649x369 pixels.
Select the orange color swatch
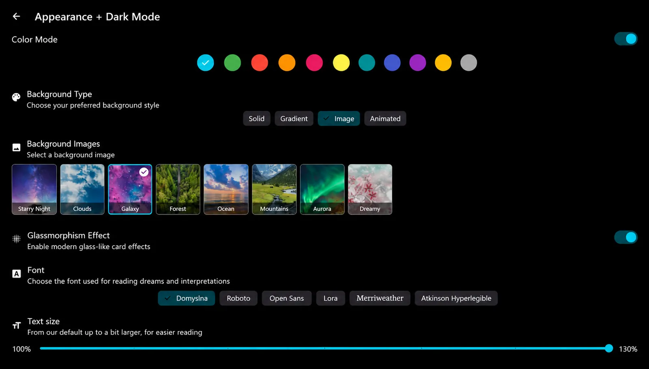tap(287, 63)
